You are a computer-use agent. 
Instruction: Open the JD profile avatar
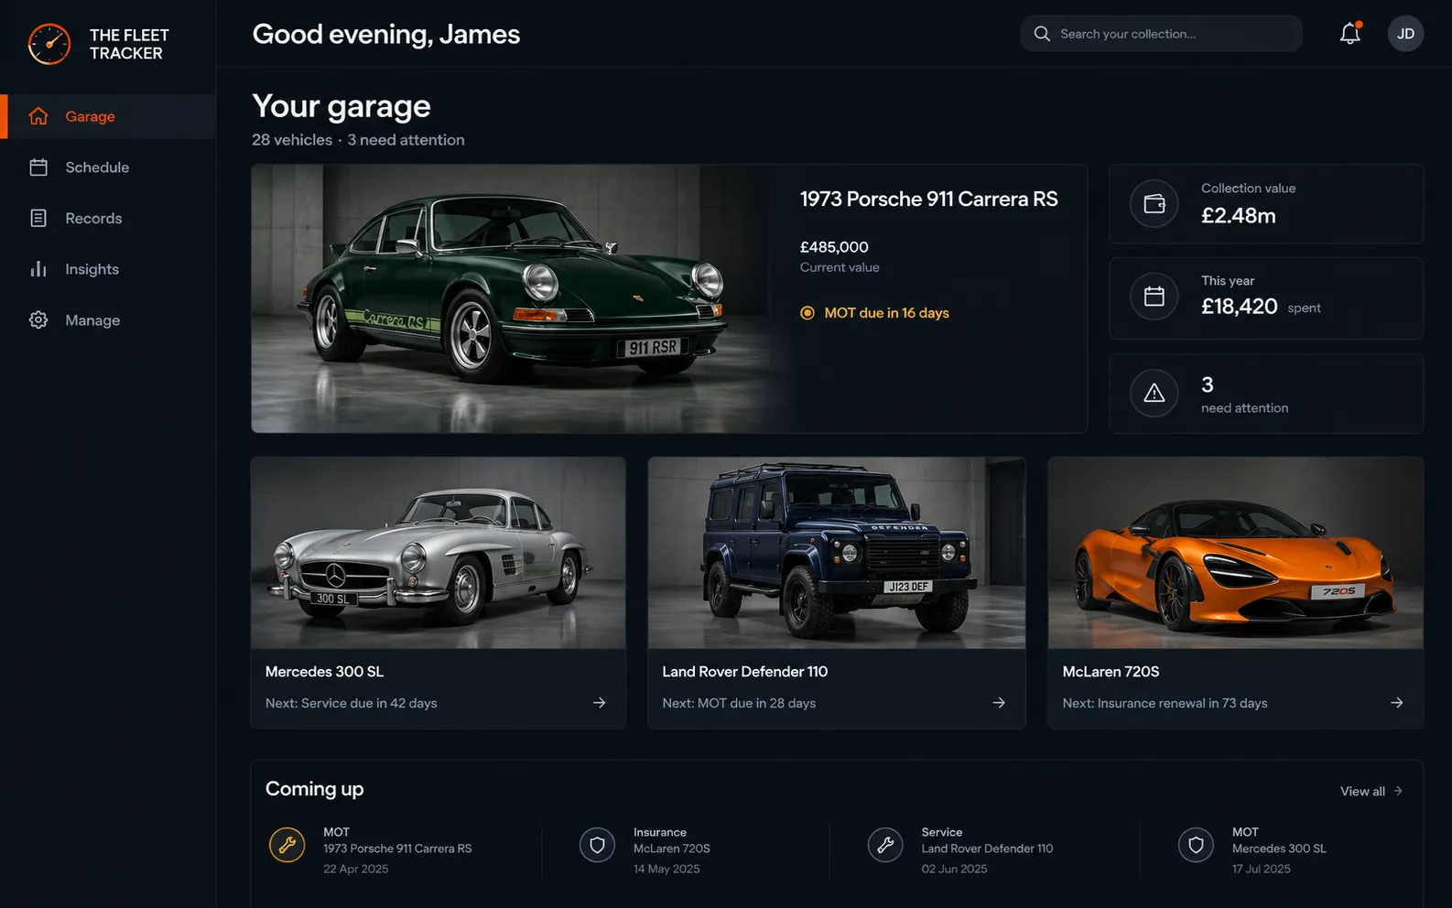tap(1405, 34)
